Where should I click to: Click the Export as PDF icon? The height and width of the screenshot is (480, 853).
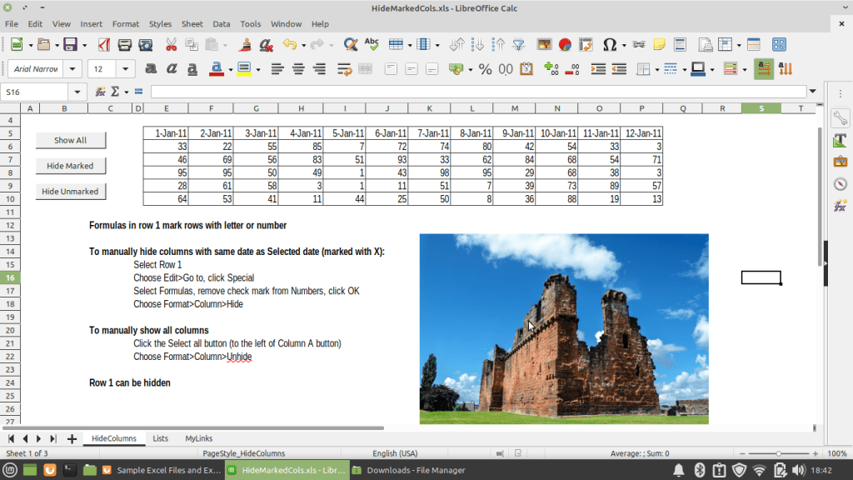point(104,45)
